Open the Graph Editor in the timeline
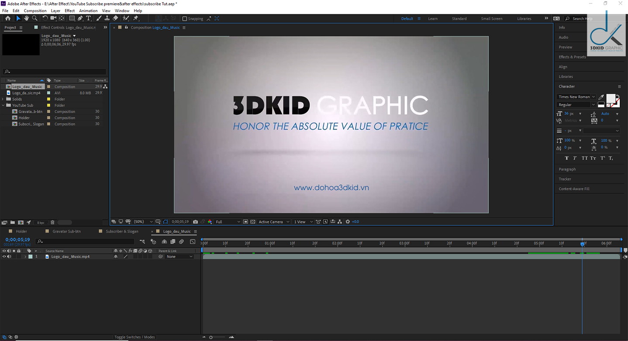Image resolution: width=628 pixels, height=341 pixels. [193, 241]
